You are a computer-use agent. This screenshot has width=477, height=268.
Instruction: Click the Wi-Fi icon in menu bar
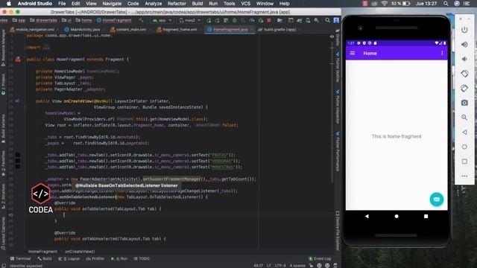click(x=385, y=4)
